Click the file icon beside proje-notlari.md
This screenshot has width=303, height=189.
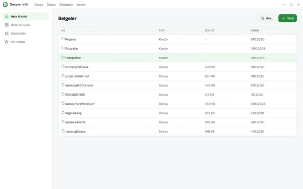[63, 76]
